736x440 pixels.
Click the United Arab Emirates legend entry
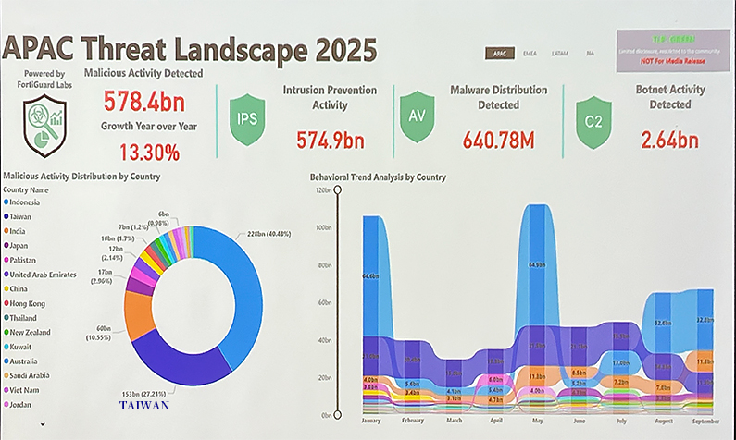42,275
